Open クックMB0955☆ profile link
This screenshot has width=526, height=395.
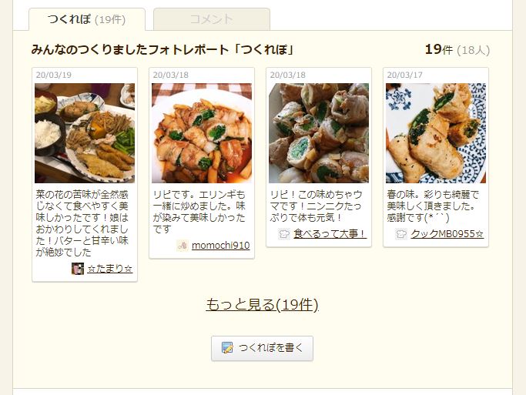click(447, 234)
